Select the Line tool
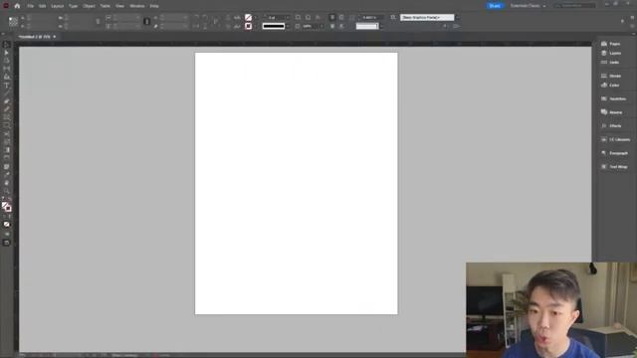This screenshot has width=637, height=358. point(7,93)
